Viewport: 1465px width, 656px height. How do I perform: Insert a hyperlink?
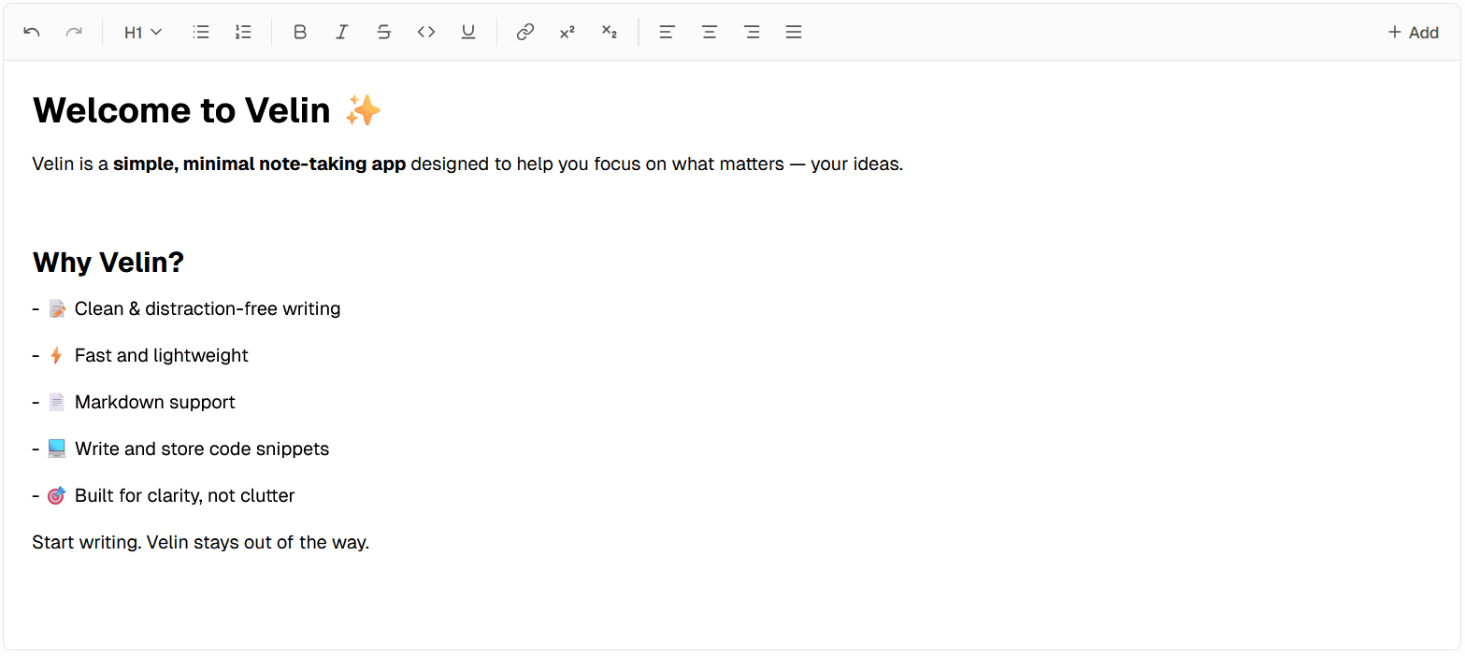(x=525, y=32)
